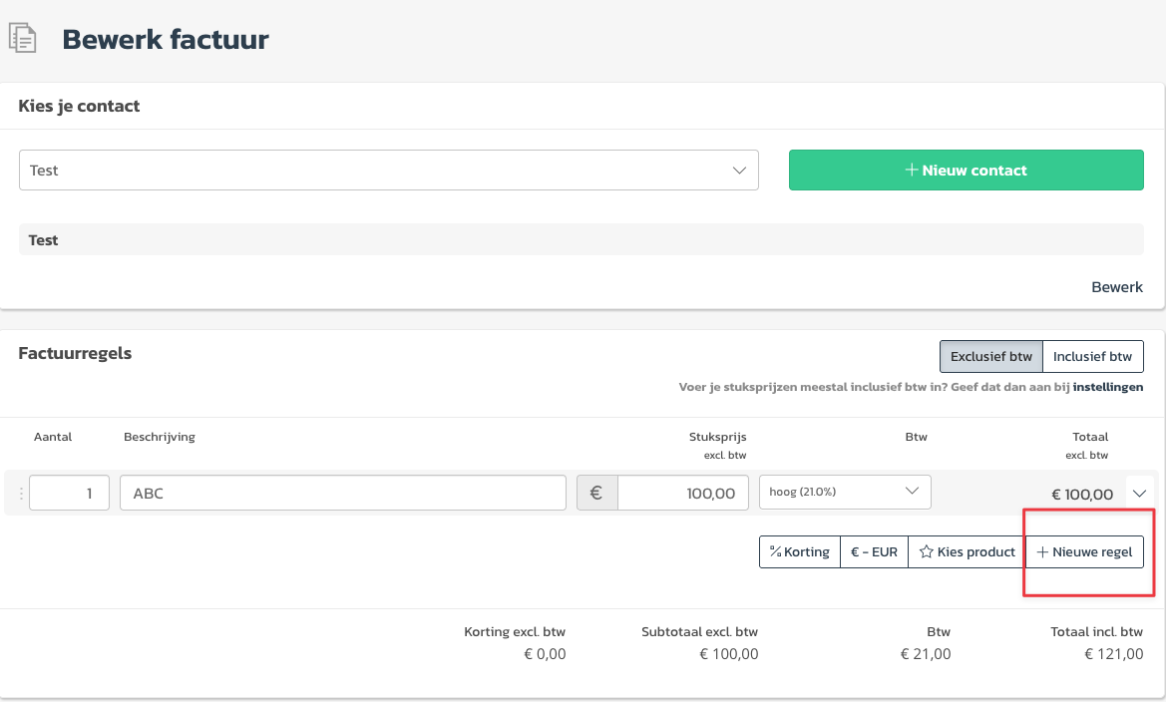
Task: Click the Test contact details bar
Action: tap(581, 240)
